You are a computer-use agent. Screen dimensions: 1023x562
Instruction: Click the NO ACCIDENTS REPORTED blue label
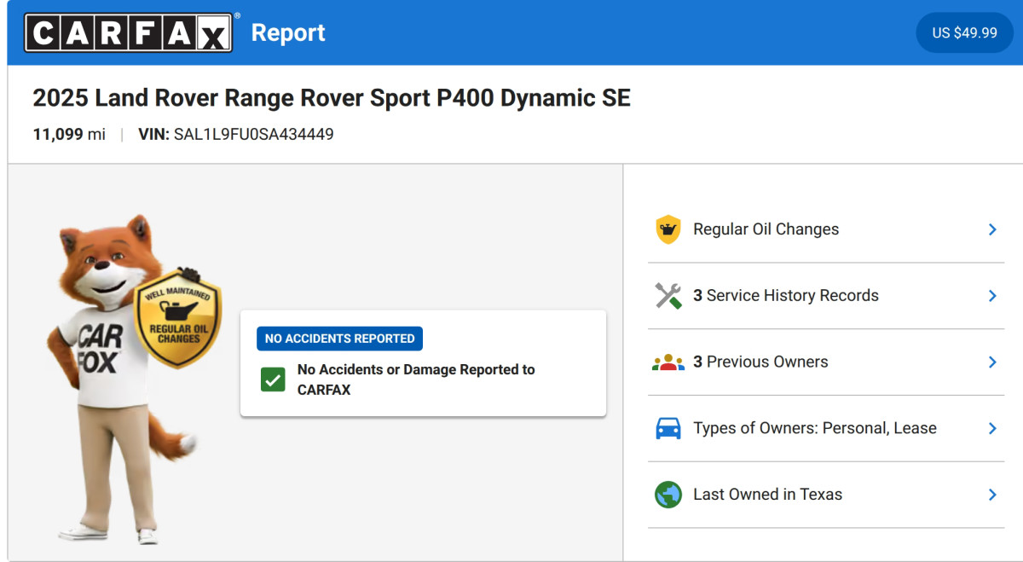tap(339, 339)
